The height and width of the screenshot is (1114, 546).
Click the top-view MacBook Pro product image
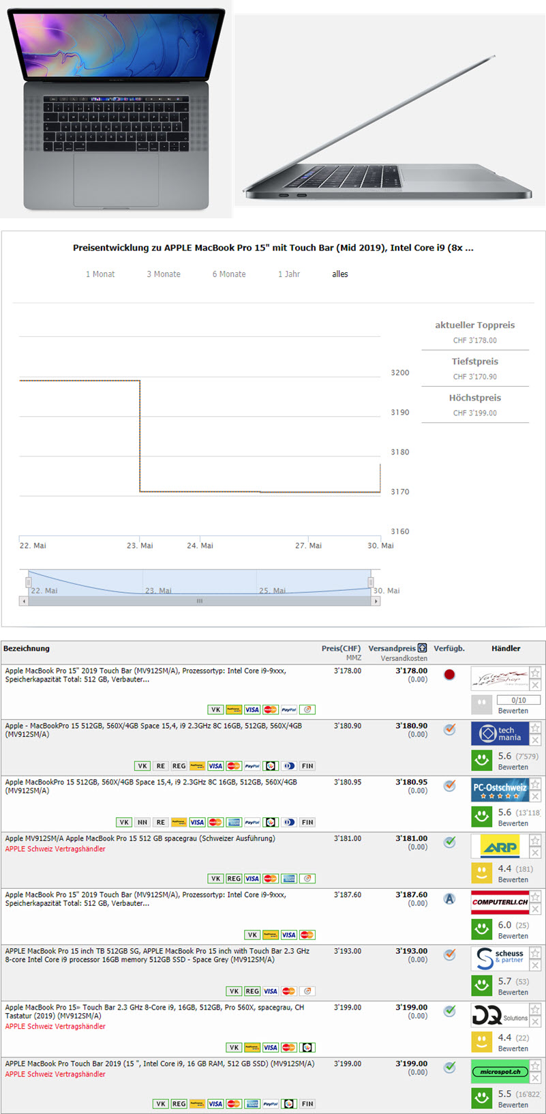116,109
